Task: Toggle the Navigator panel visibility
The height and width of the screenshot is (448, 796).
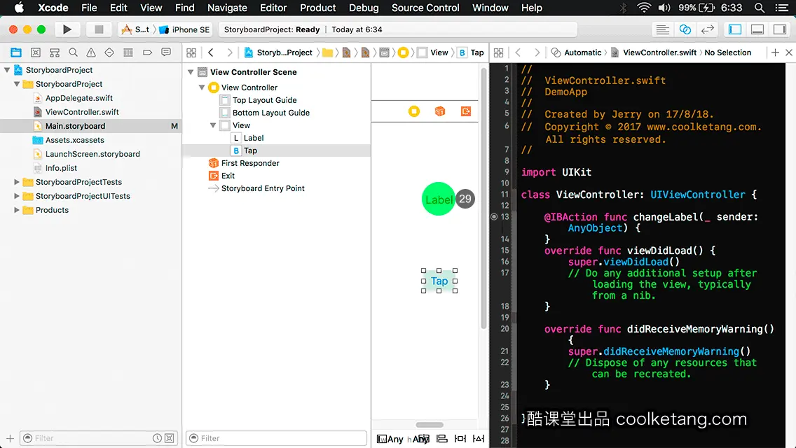Action: click(734, 29)
